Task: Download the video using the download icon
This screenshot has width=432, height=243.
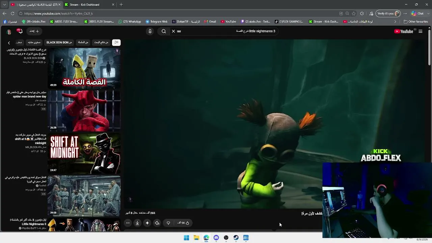Action: click(137, 223)
